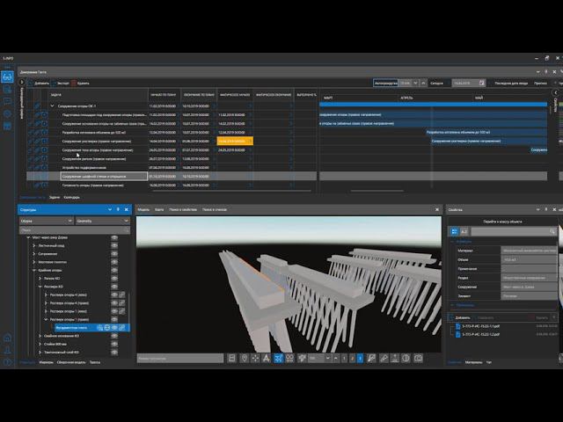Click the Добавить button in the Gantt toolbar
The height and width of the screenshot is (422, 563).
point(39,84)
